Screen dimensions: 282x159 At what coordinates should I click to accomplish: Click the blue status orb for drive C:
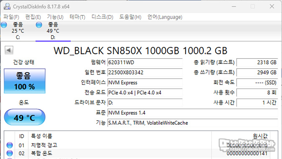(x=4, y=25)
